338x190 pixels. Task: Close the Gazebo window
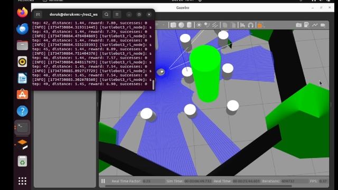[330, 7]
